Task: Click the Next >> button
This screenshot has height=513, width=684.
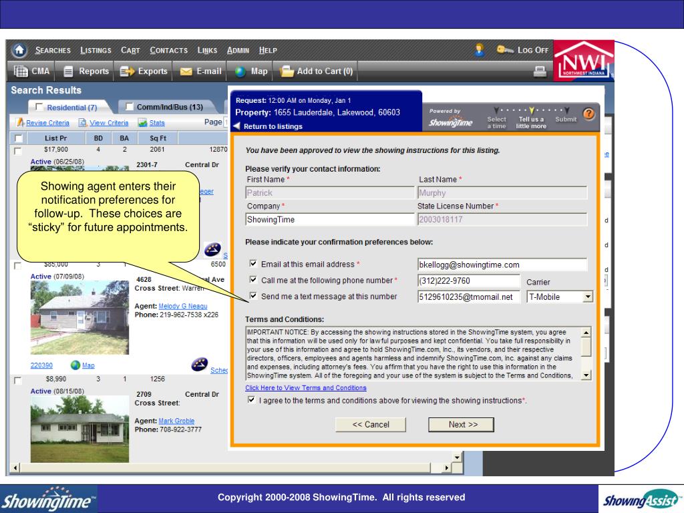Action: pos(461,424)
